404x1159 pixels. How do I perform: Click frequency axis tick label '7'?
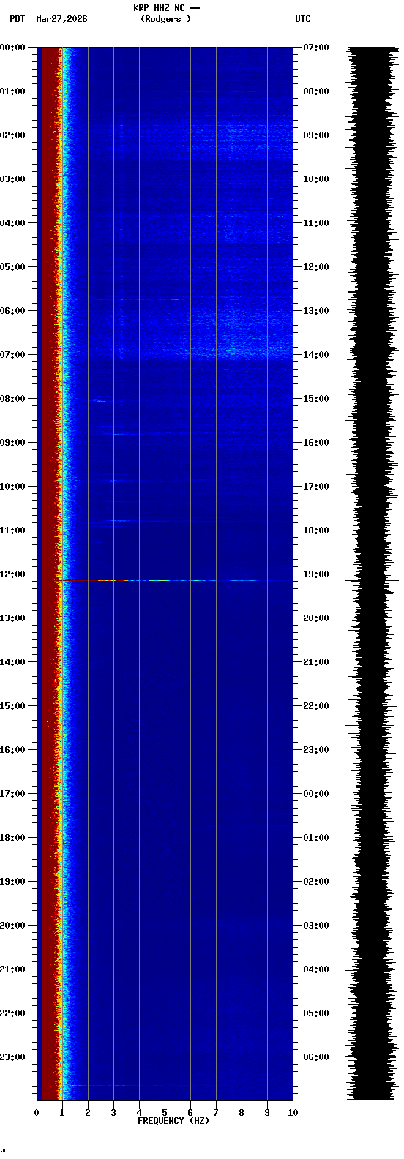tap(216, 1113)
